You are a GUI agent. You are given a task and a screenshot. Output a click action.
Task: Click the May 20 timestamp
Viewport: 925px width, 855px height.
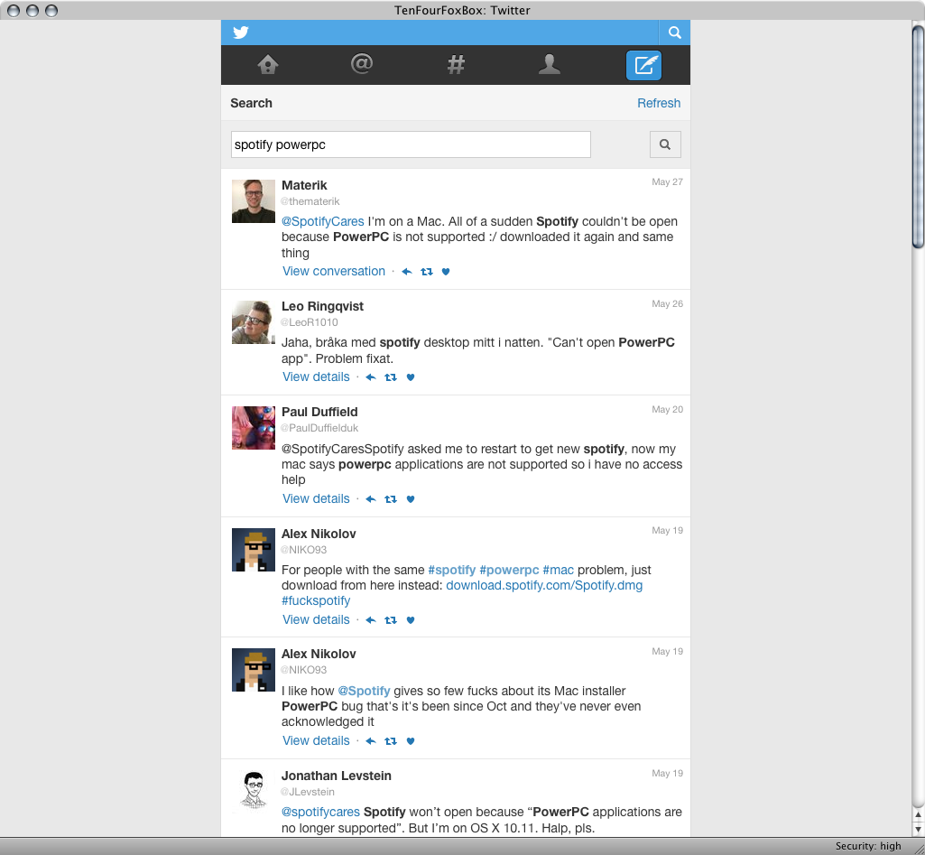tap(667, 410)
